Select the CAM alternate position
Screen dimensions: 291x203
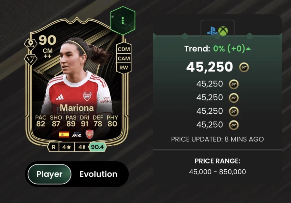coord(124,58)
